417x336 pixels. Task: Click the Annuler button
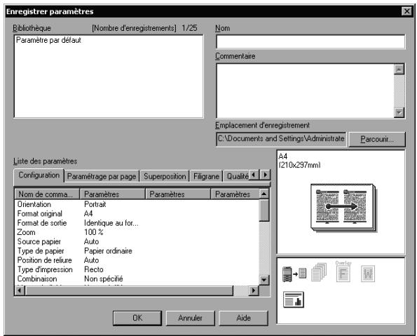click(190, 318)
